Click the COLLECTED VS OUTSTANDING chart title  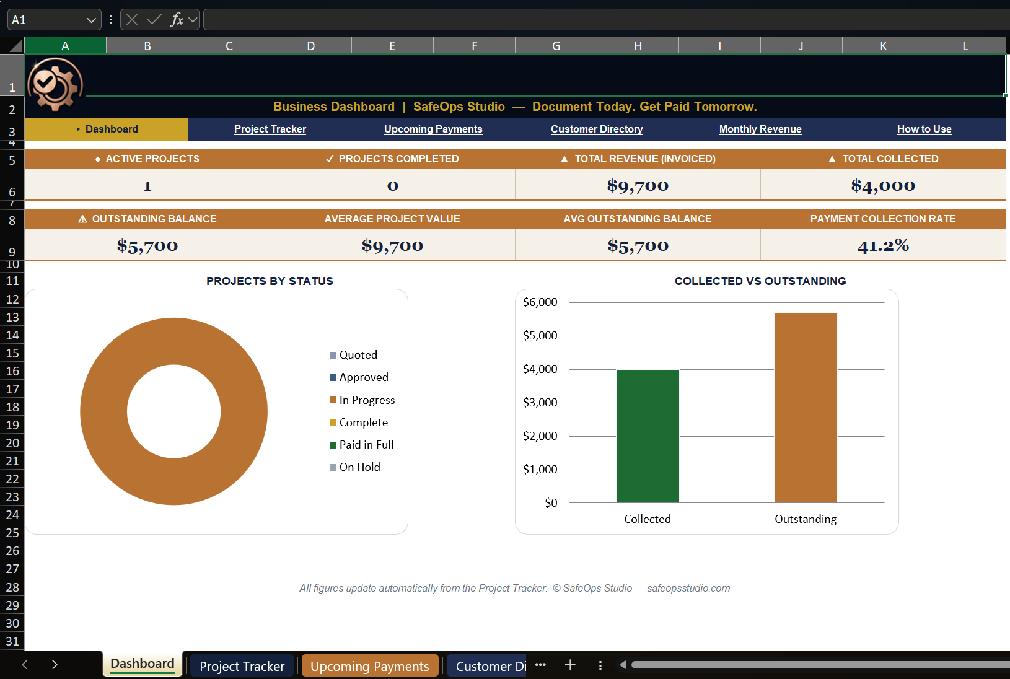[x=760, y=281]
